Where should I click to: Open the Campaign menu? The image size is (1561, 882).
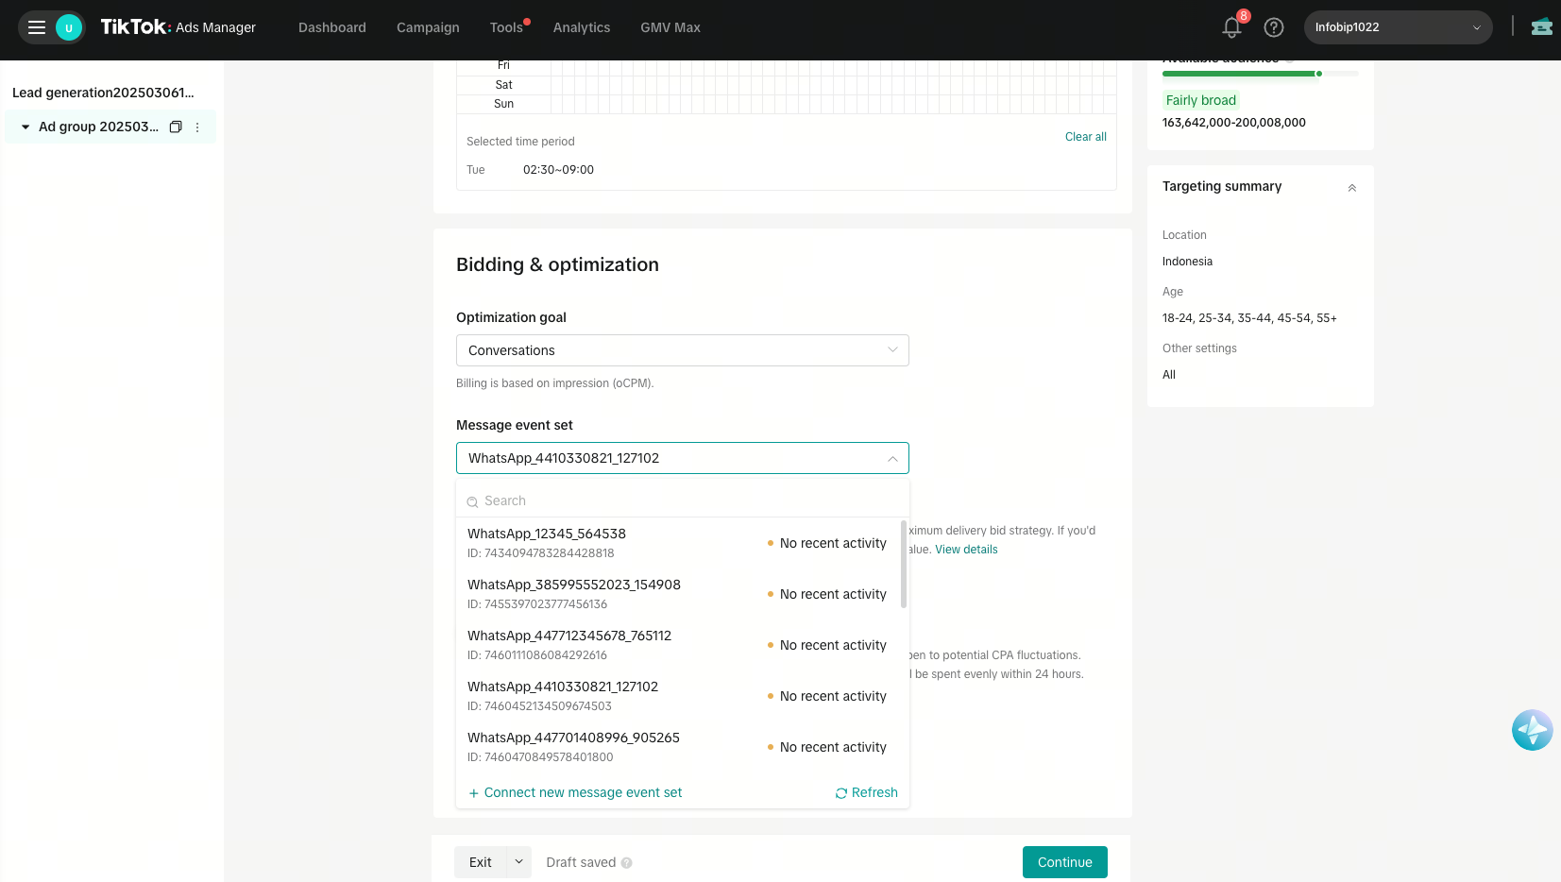click(428, 27)
